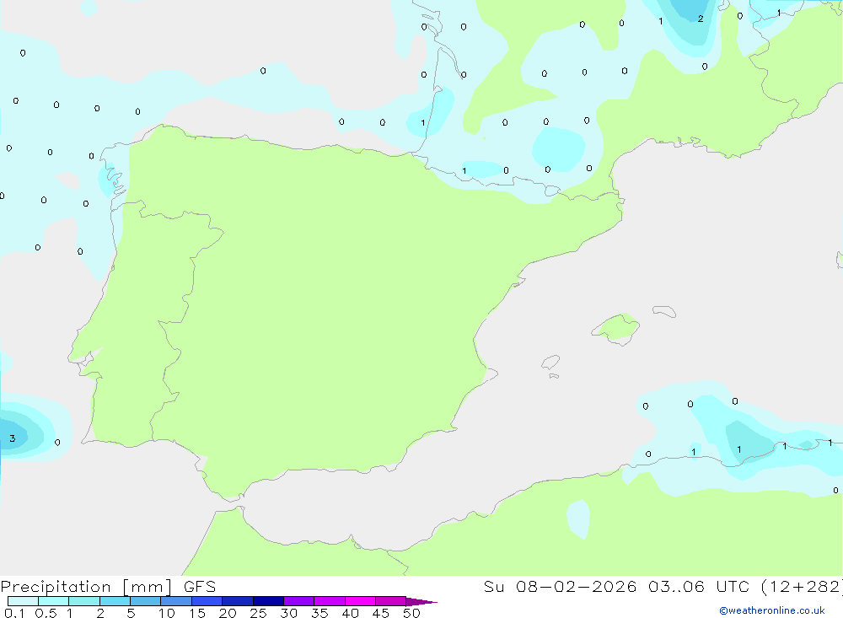Click legend label "50"
843x618 pixels.
[x=411, y=613]
